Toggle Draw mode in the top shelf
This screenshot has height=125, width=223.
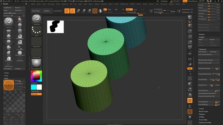coord(72,11)
